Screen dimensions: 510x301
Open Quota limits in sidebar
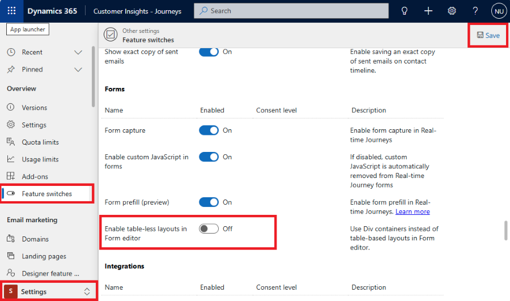pos(40,142)
